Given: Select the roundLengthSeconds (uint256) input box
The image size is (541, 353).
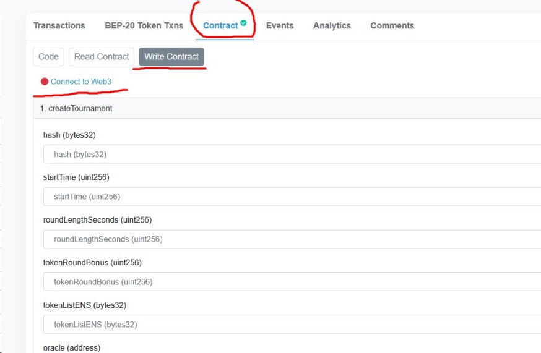Looking at the screenshot, I should point(292,239).
